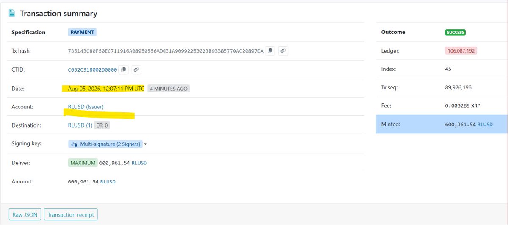Click the MAXIMUM badge in Deliver row
The height and width of the screenshot is (225, 508).
tap(83, 163)
